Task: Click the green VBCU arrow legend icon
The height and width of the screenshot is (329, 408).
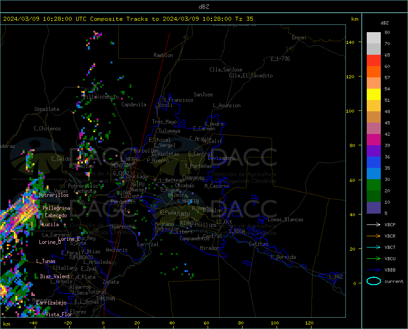Action: point(374,259)
